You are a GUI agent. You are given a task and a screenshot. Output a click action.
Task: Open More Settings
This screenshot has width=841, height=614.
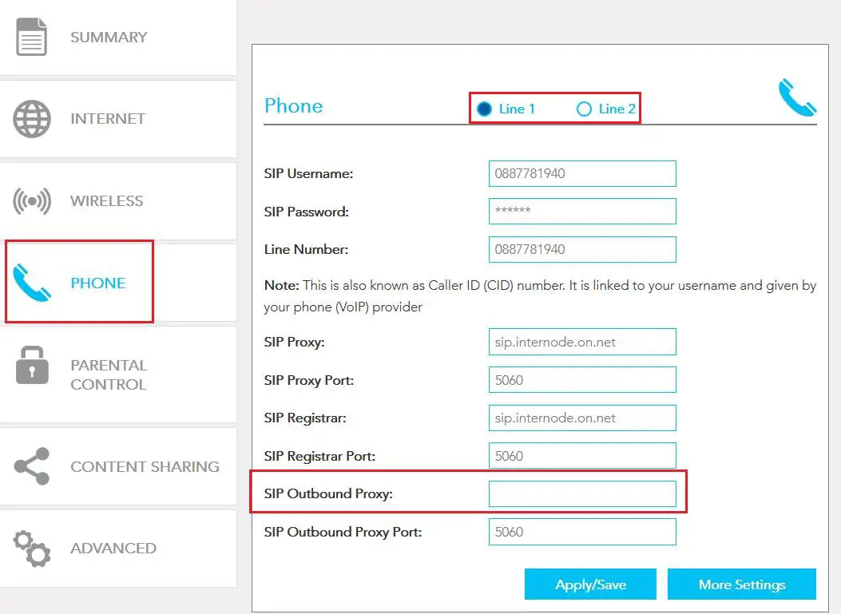741,584
